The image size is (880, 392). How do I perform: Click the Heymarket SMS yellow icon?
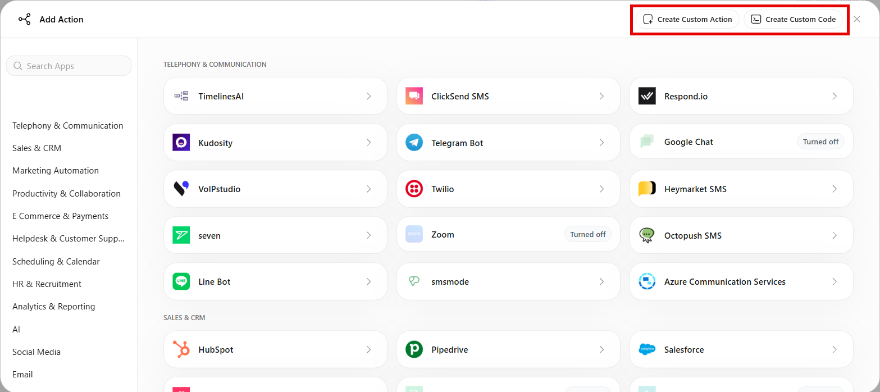coord(647,189)
